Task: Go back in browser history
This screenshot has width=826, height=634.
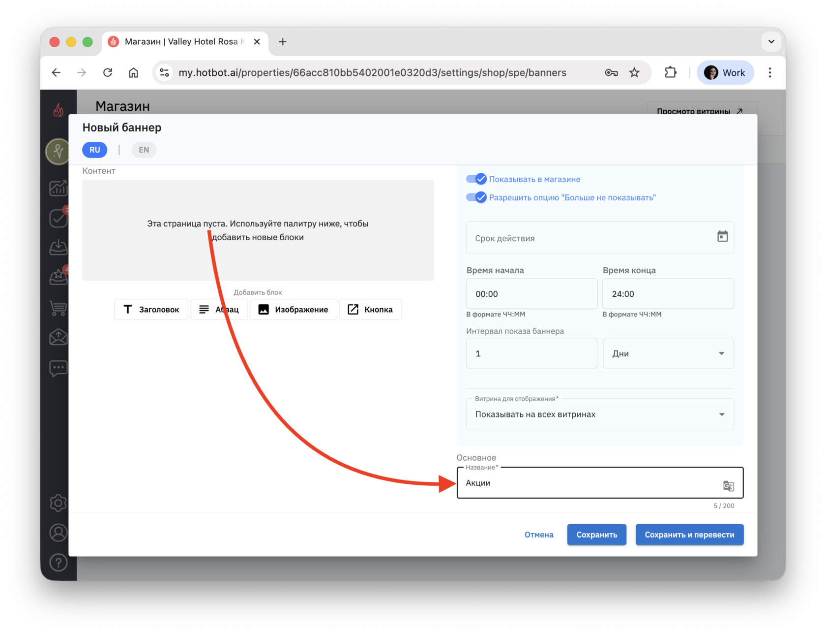Action: (x=56, y=73)
